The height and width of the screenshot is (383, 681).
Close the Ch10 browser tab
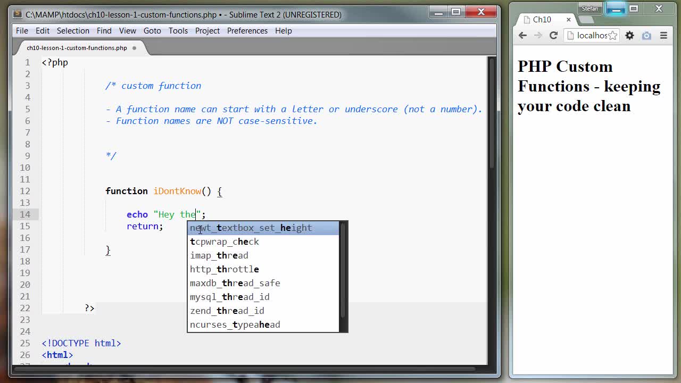pos(568,20)
